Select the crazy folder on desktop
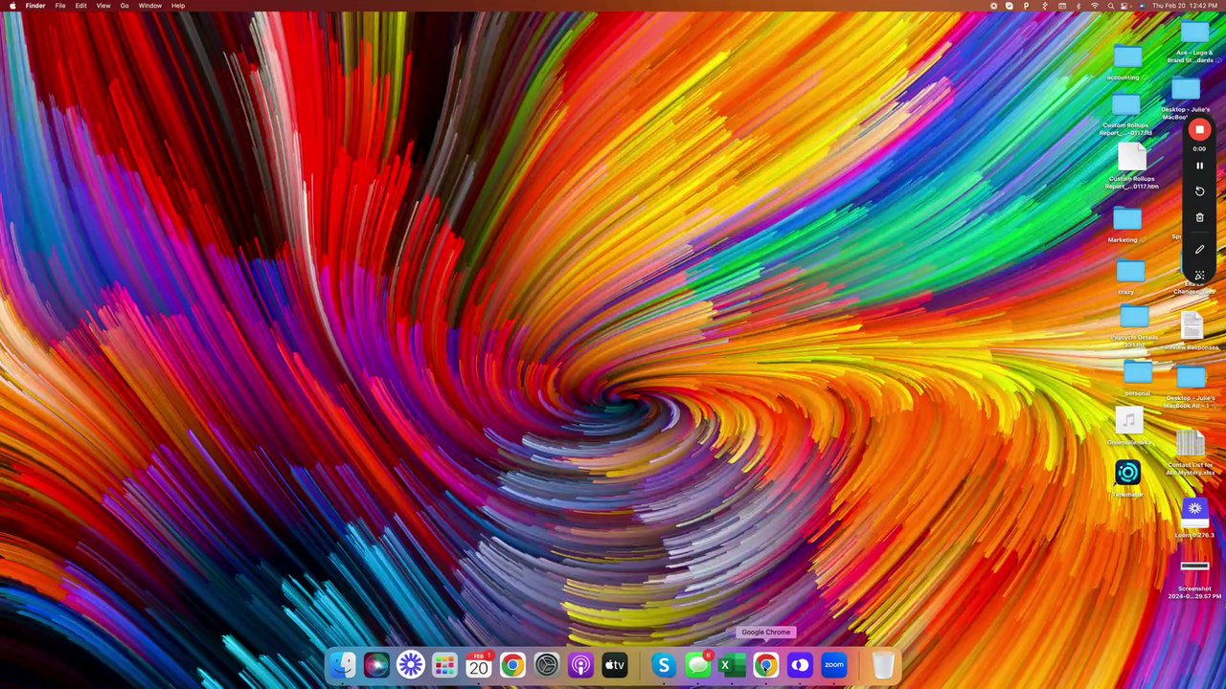 point(1130,272)
